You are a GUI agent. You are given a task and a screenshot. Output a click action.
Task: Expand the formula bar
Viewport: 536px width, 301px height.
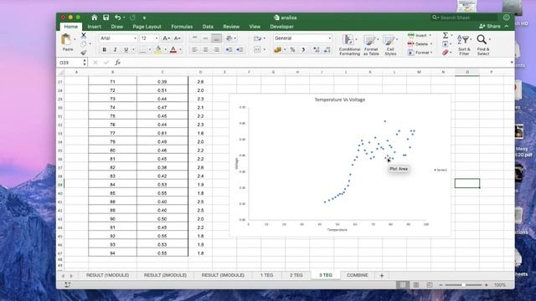coord(512,63)
